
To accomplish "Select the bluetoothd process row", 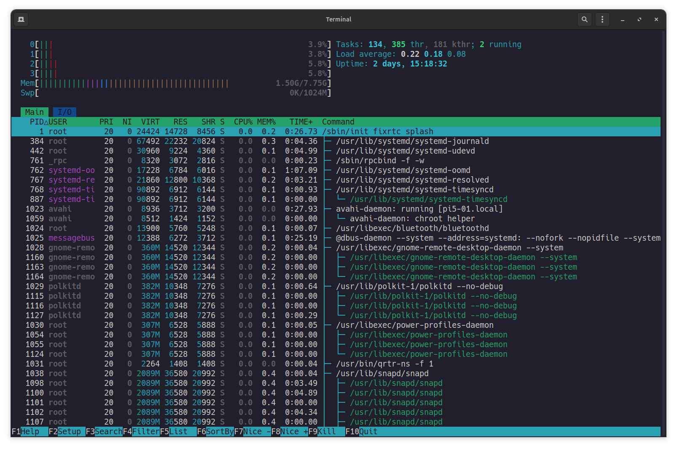I will click(x=336, y=228).
